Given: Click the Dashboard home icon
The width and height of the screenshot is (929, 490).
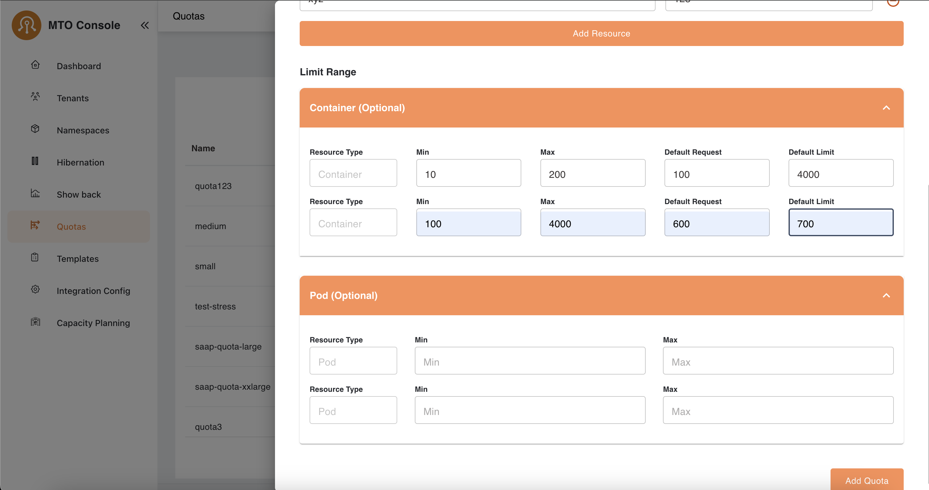Looking at the screenshot, I should [x=35, y=65].
